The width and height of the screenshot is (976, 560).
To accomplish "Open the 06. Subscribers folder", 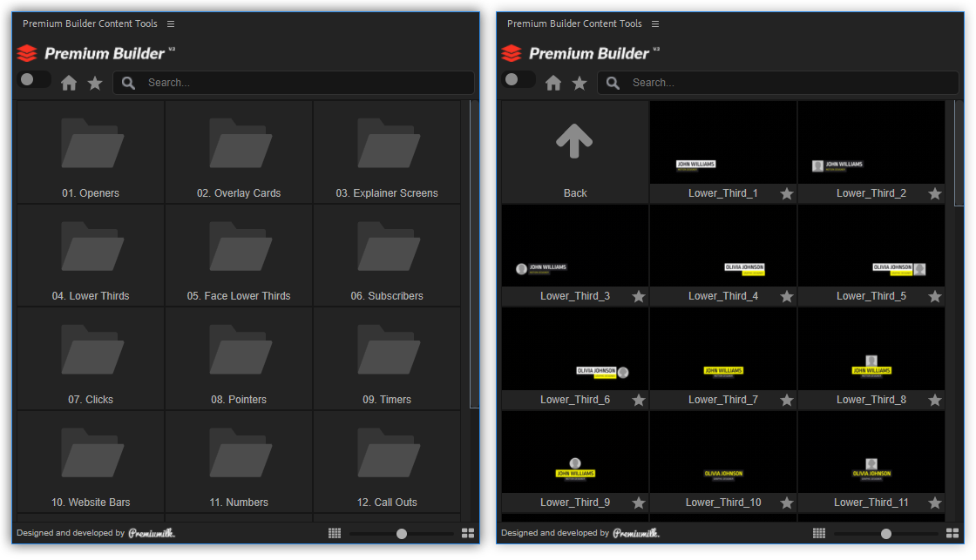I will pos(387,256).
